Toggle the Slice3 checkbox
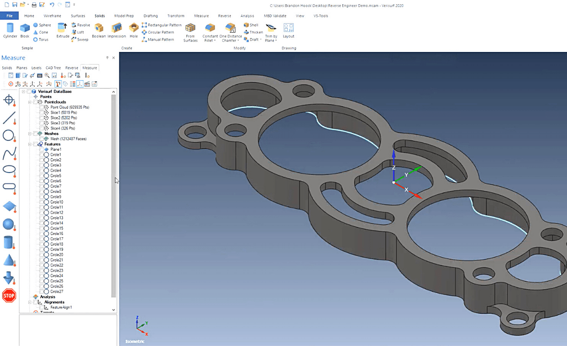The image size is (567, 346). [42, 123]
